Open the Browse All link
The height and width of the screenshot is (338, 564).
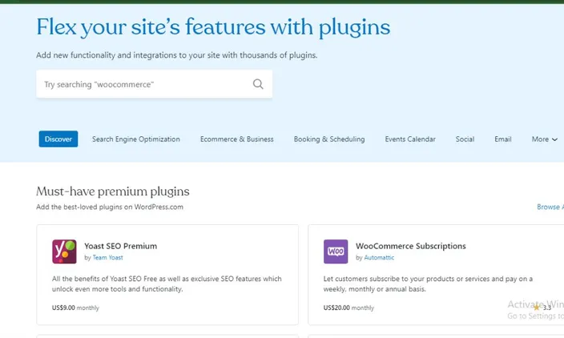550,207
